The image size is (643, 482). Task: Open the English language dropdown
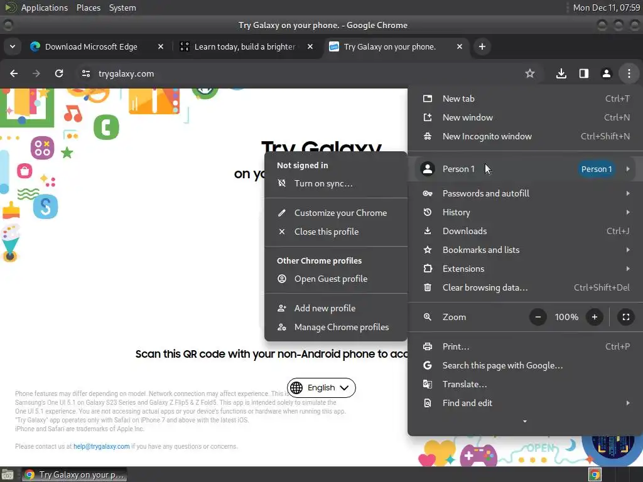coord(321,388)
